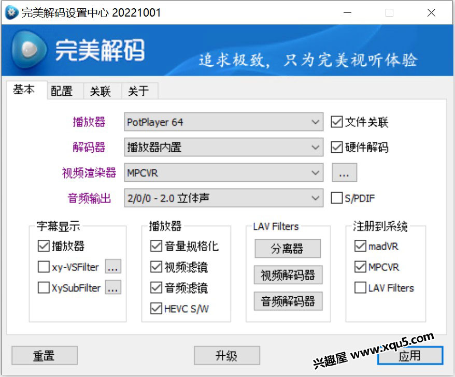This screenshot has height=377, width=455.
Task: Click the 升级 button
Action: coord(226,356)
